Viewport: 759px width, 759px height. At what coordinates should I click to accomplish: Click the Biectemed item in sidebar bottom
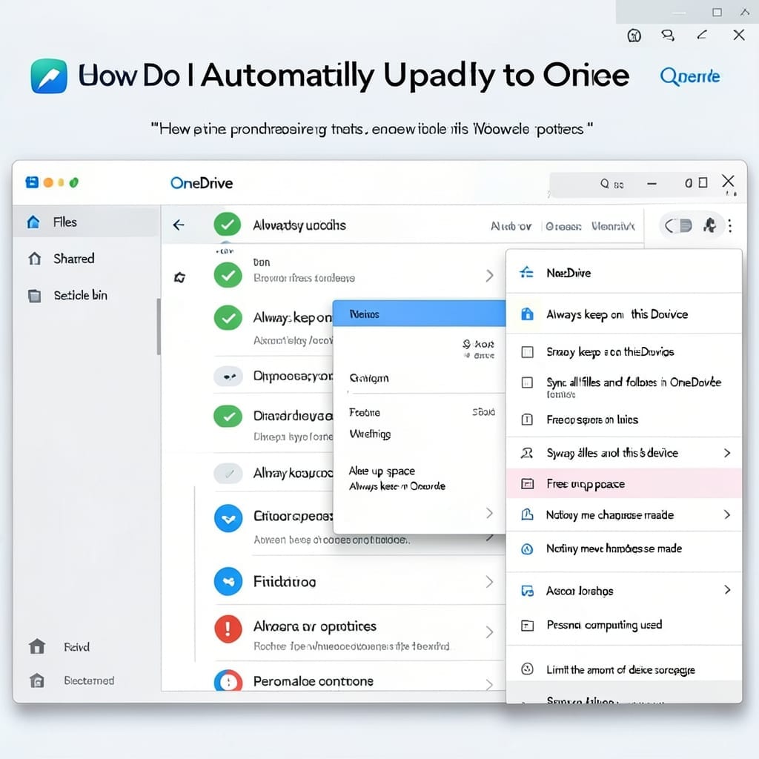pyautogui.click(x=89, y=680)
